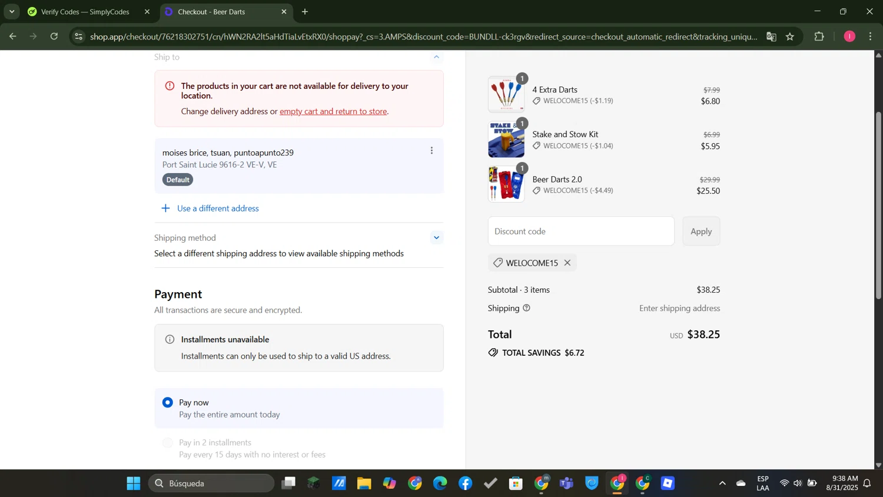Open the notifications bell in the taskbar
The height and width of the screenshot is (497, 883).
click(x=867, y=483)
